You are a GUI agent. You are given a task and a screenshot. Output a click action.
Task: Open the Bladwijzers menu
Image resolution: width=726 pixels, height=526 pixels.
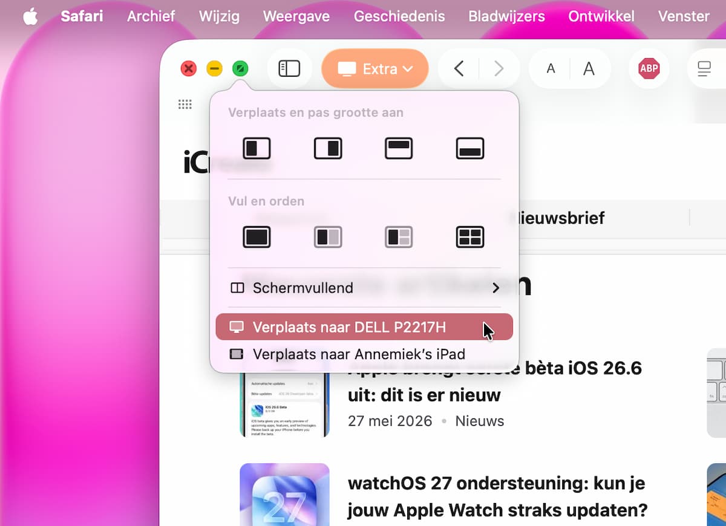pos(506,16)
